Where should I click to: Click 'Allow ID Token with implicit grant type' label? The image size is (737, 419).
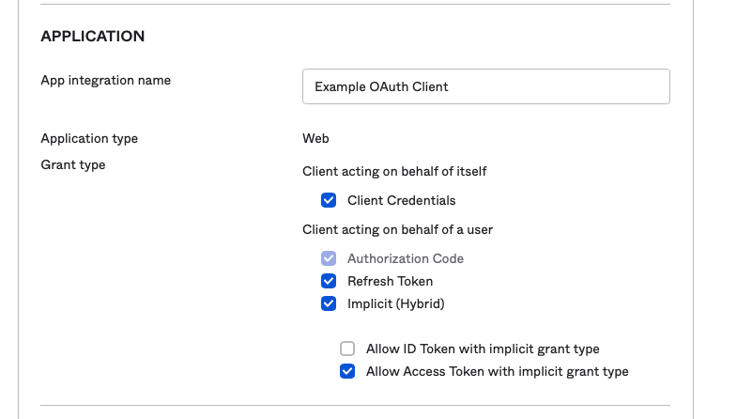(483, 349)
